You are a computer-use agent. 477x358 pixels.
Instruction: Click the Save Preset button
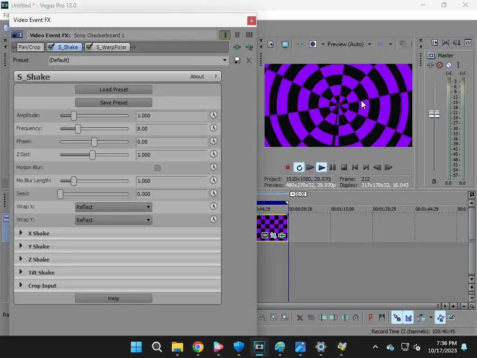point(114,103)
